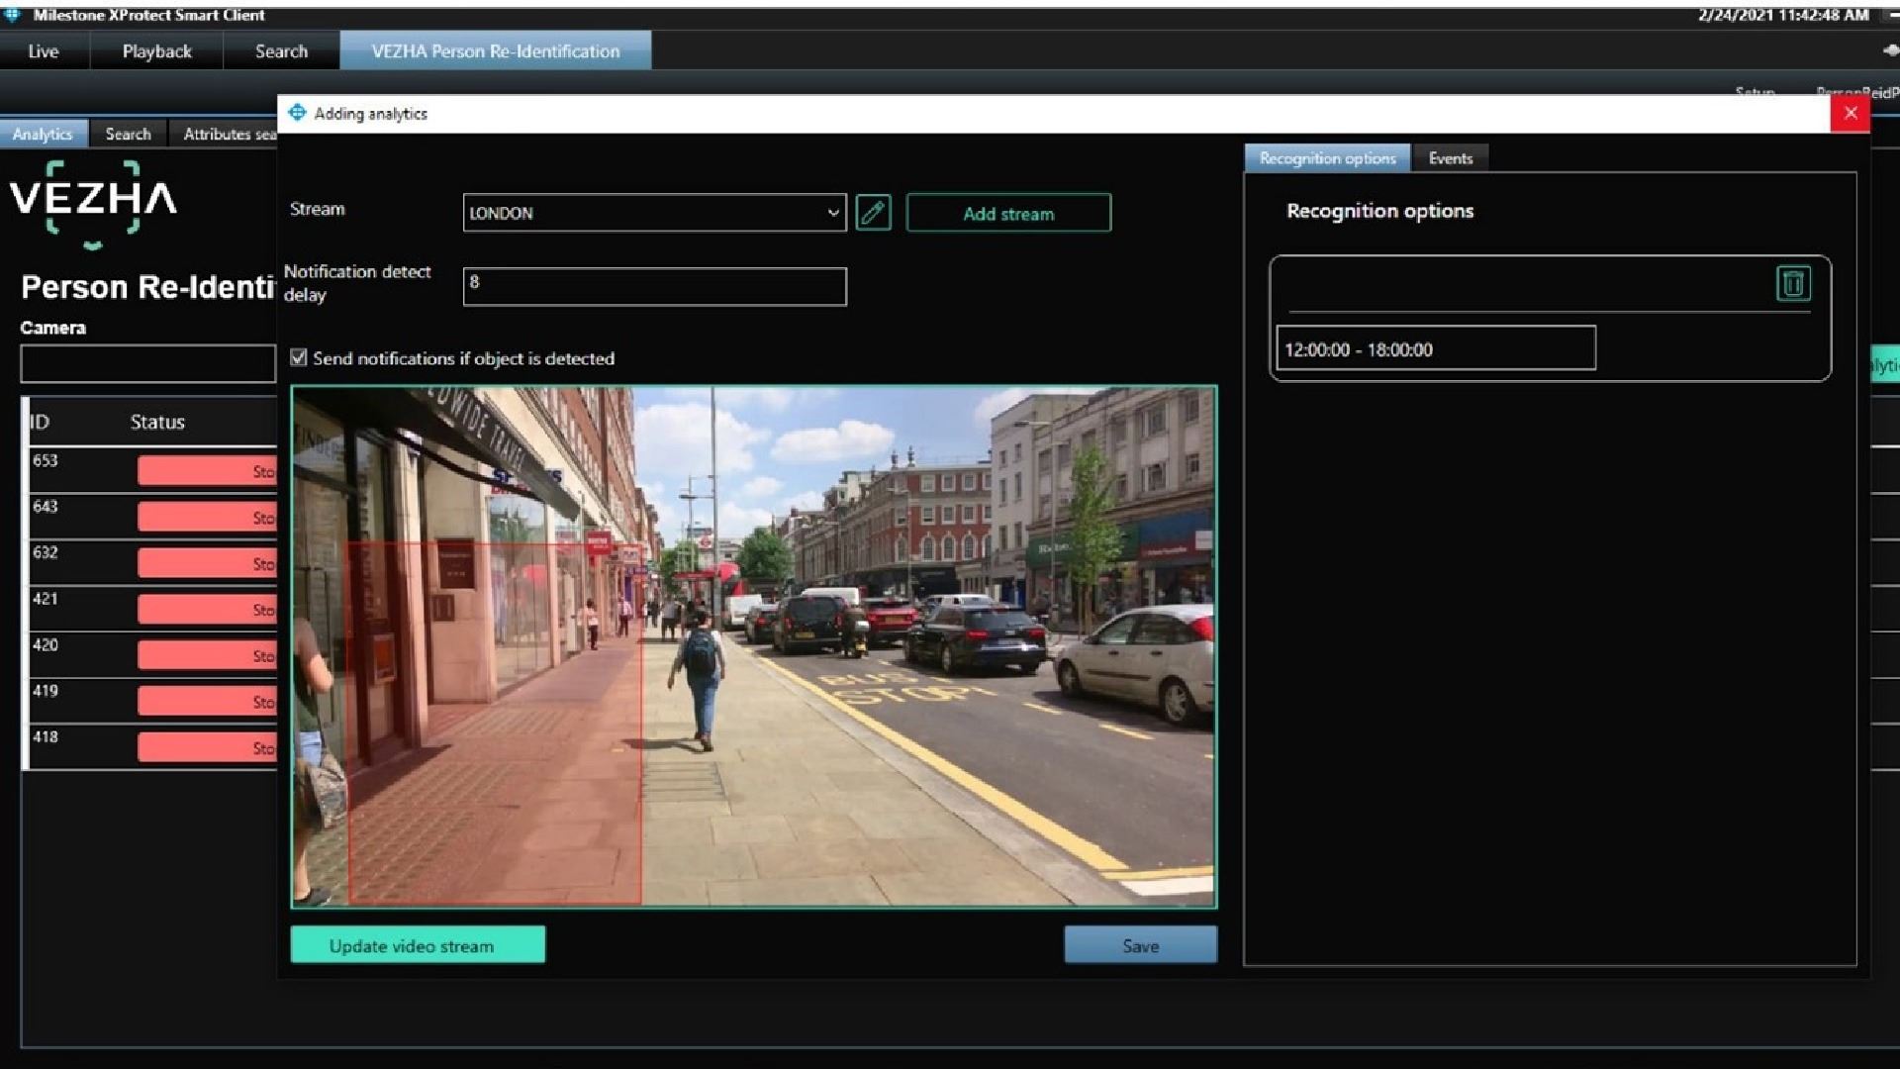Open the Search sub-tab beside Analytics

click(128, 134)
